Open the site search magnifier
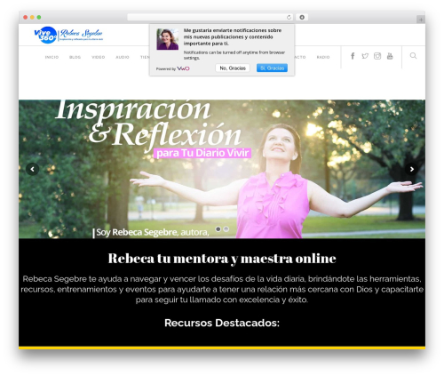The height and width of the screenshot is (376, 444). pos(413,56)
